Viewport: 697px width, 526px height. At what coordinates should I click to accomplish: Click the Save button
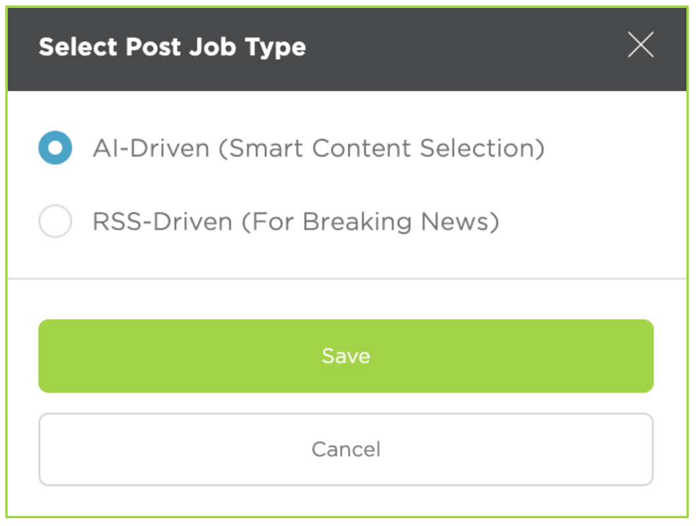(x=346, y=356)
